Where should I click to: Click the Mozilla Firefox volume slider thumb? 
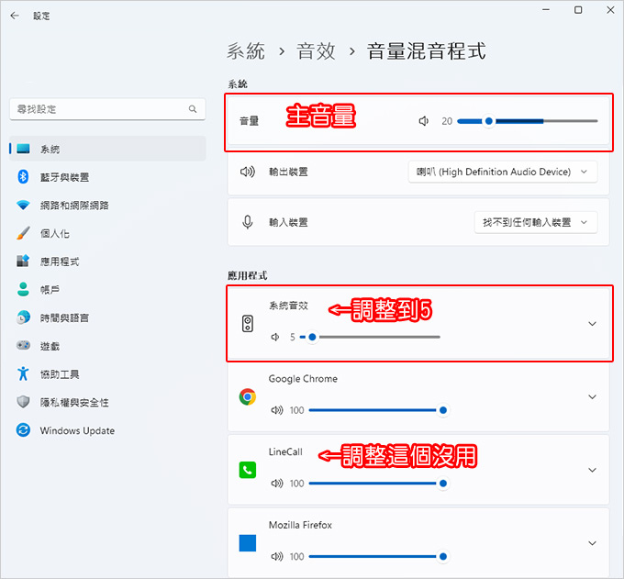coord(443,556)
